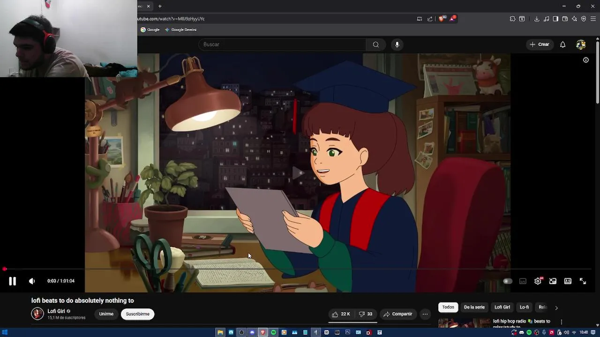The width and height of the screenshot is (600, 337).
Task: Open the three-dot more actions menu
Action: coord(425,314)
